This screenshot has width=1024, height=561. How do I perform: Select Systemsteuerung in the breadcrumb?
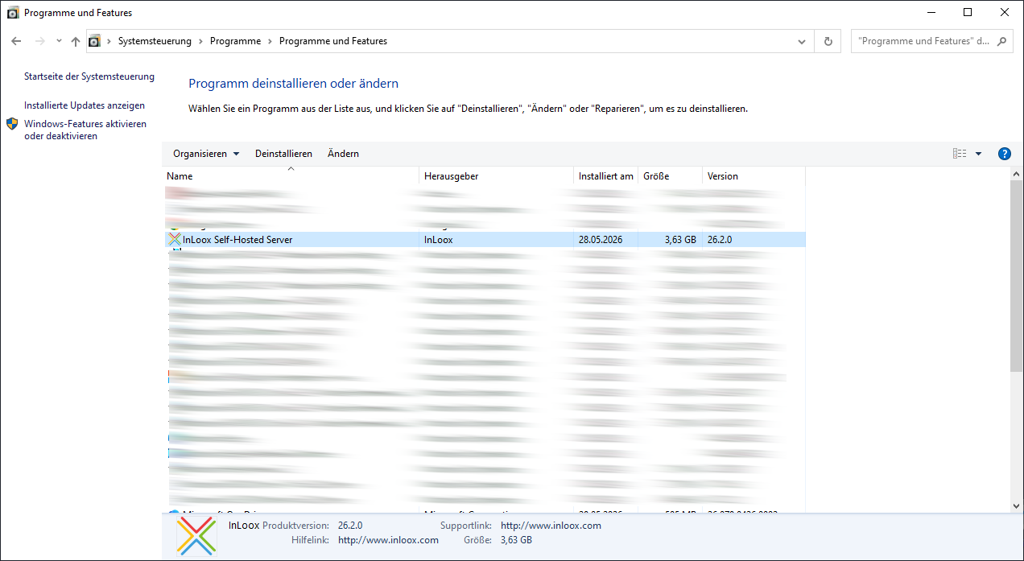(155, 41)
